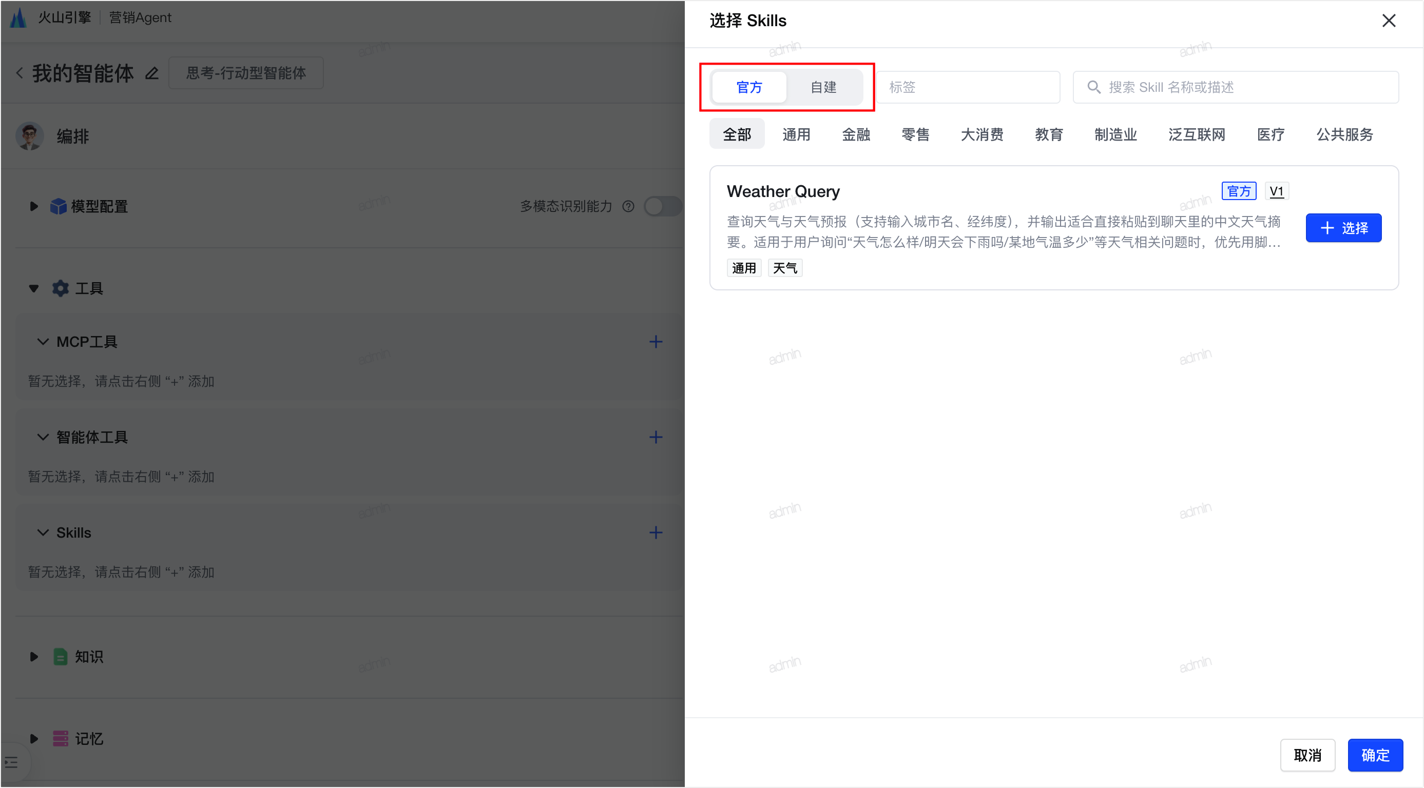Close the 选择 Skills dialog
The width and height of the screenshot is (1424, 788).
(x=1388, y=21)
